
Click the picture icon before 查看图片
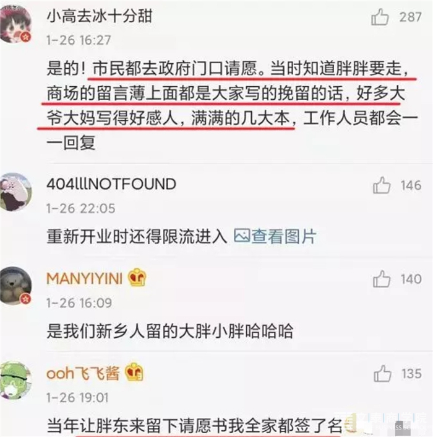(x=241, y=236)
